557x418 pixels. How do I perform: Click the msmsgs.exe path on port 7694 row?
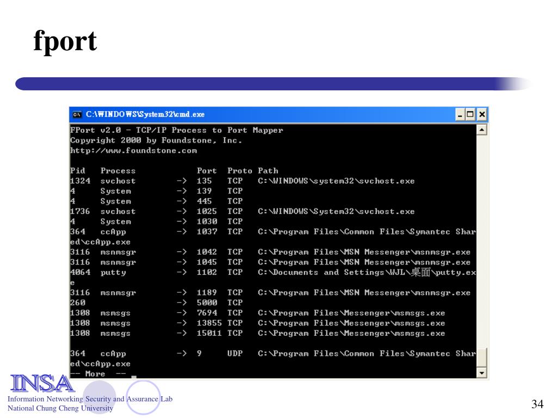(351, 313)
